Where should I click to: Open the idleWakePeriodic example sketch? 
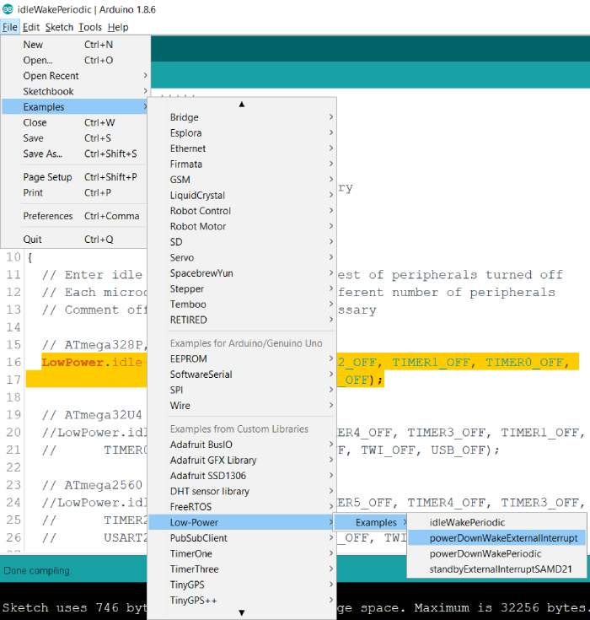pos(496,522)
